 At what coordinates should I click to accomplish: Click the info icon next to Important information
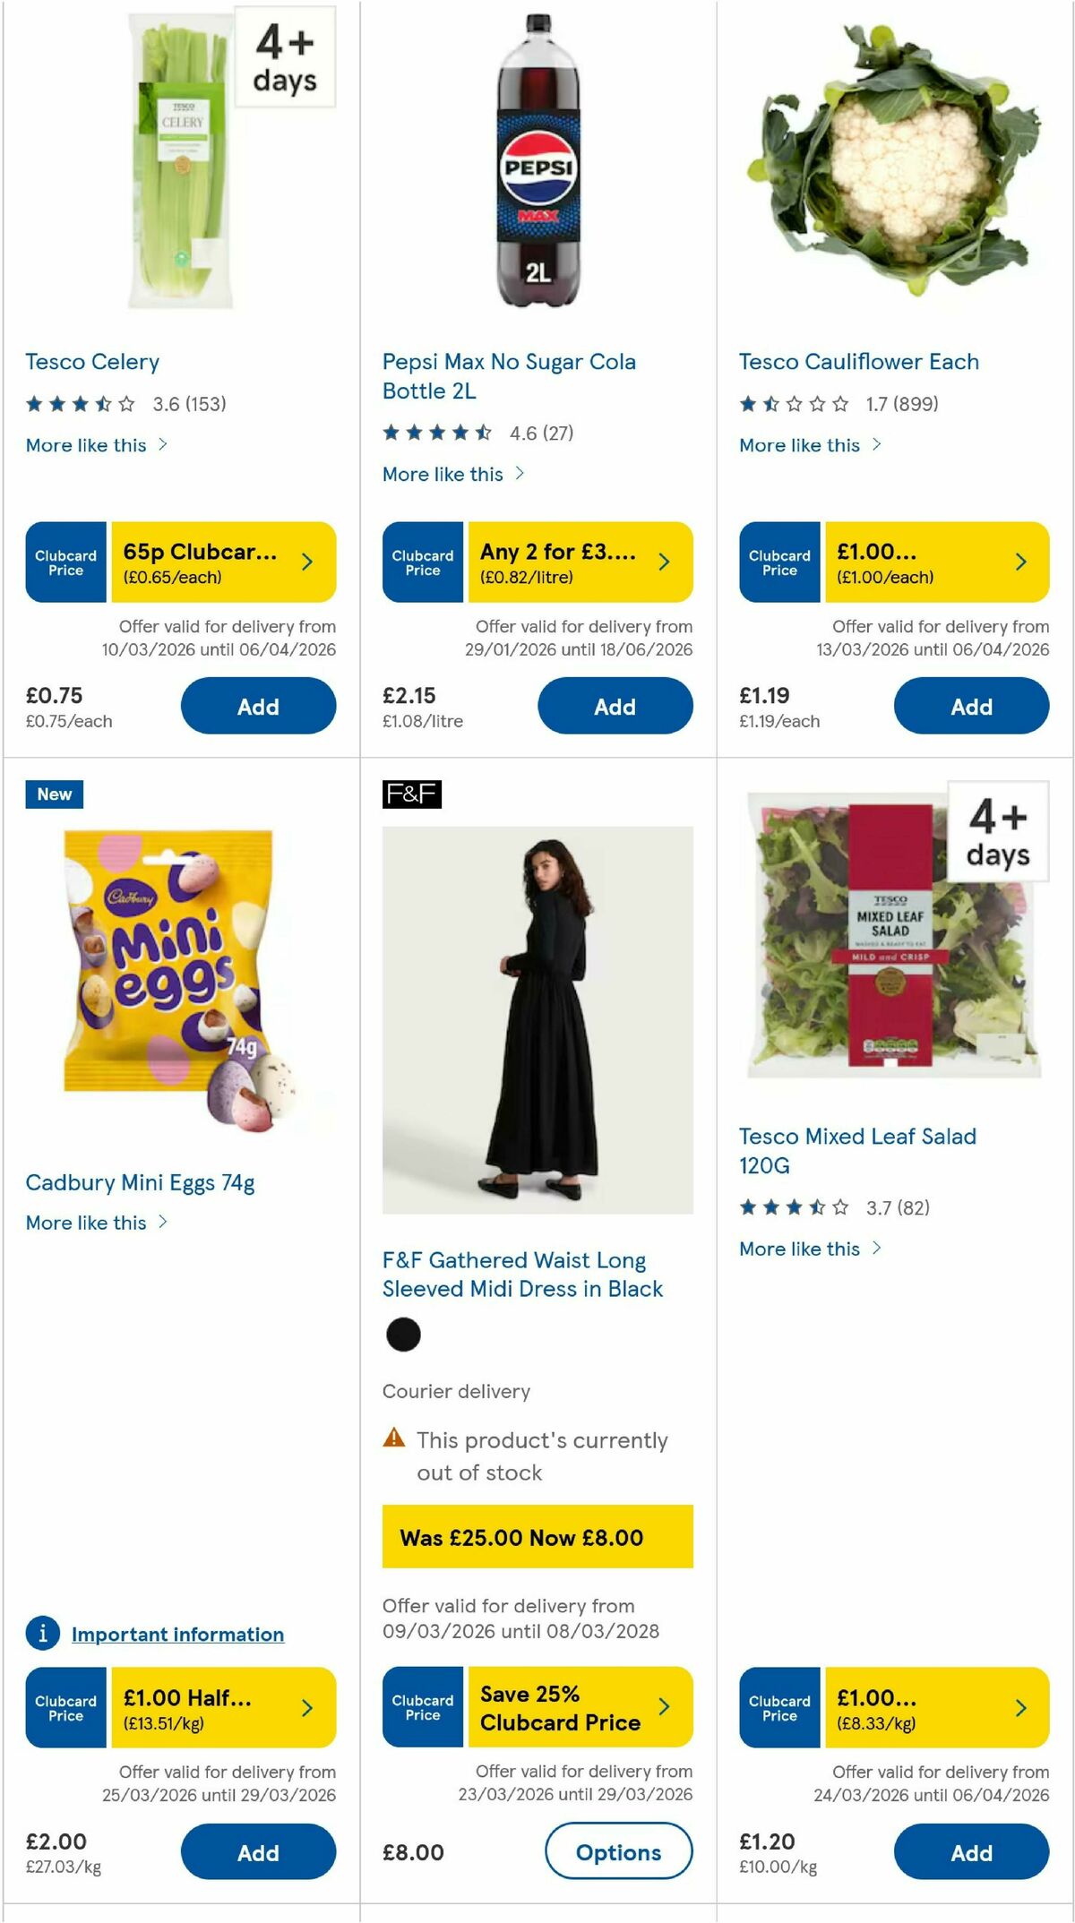point(41,1634)
